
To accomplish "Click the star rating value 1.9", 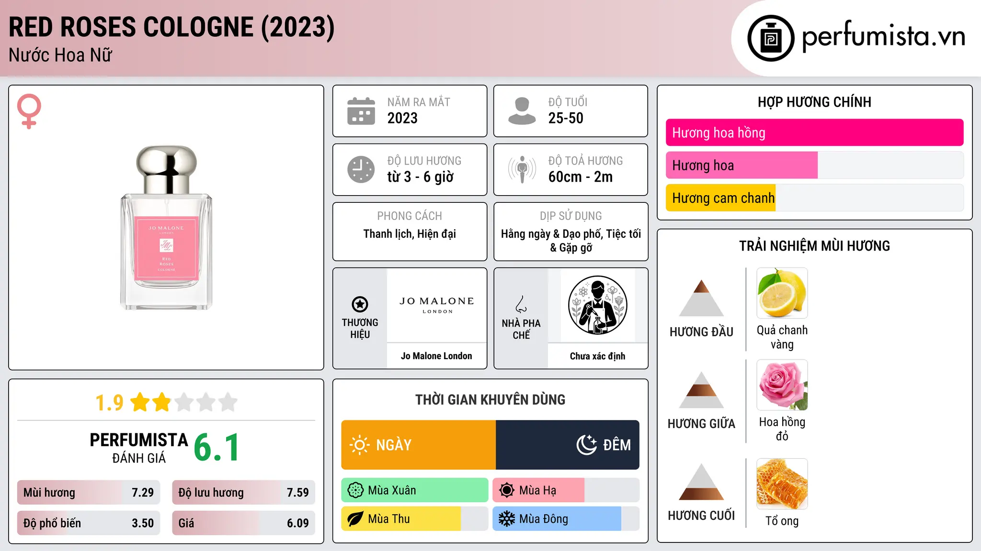I will click(x=109, y=403).
